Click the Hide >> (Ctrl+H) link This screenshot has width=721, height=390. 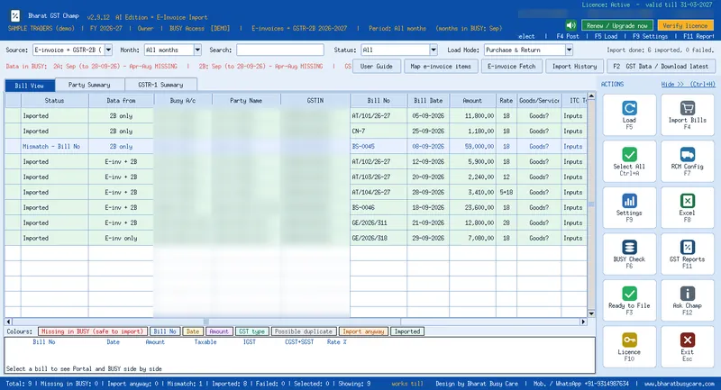point(688,84)
